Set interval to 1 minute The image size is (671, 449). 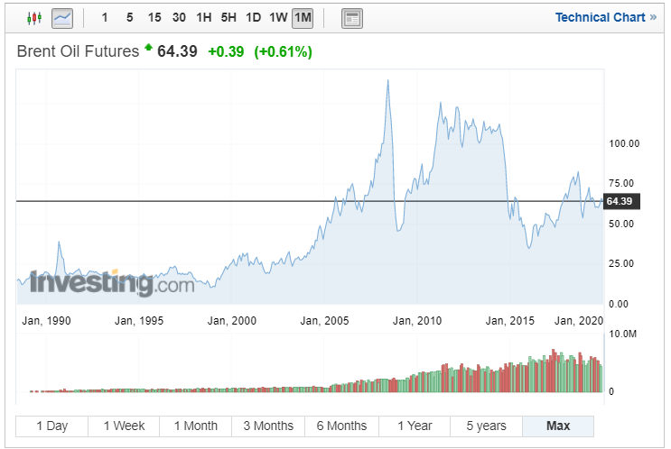pyautogui.click(x=105, y=17)
